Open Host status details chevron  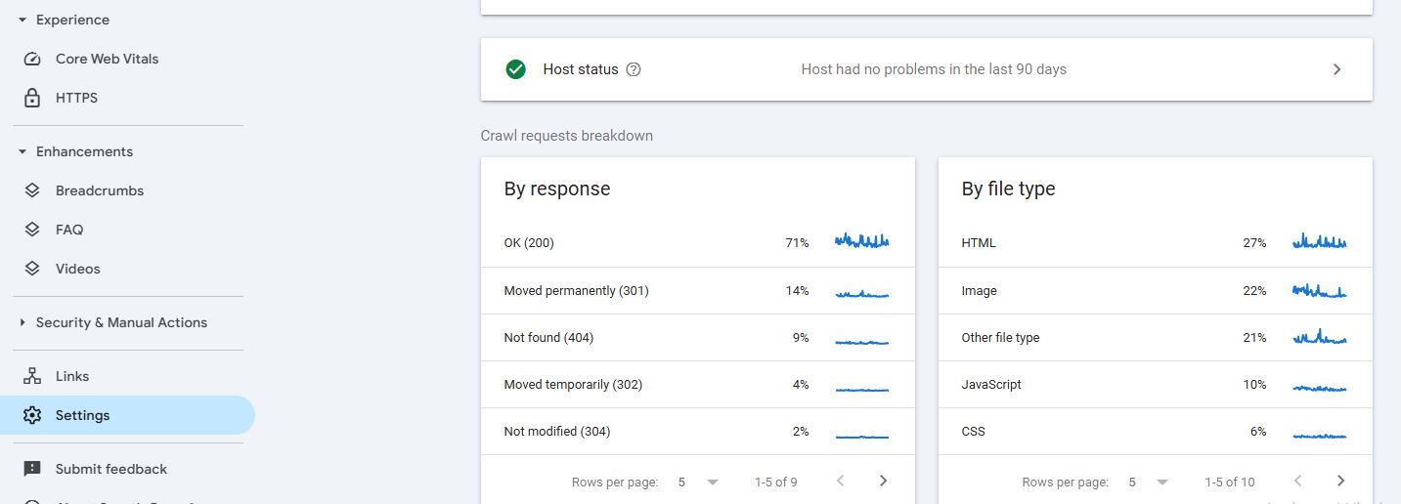1336,69
